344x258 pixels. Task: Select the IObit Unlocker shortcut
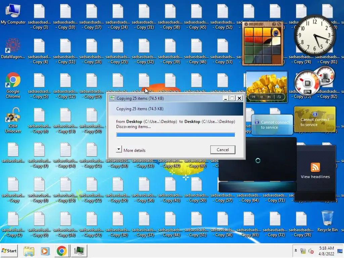[x=13, y=120]
